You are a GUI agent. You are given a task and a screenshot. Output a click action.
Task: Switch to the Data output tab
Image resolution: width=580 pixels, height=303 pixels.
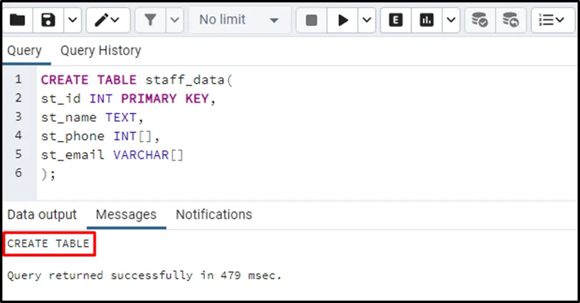(x=42, y=215)
